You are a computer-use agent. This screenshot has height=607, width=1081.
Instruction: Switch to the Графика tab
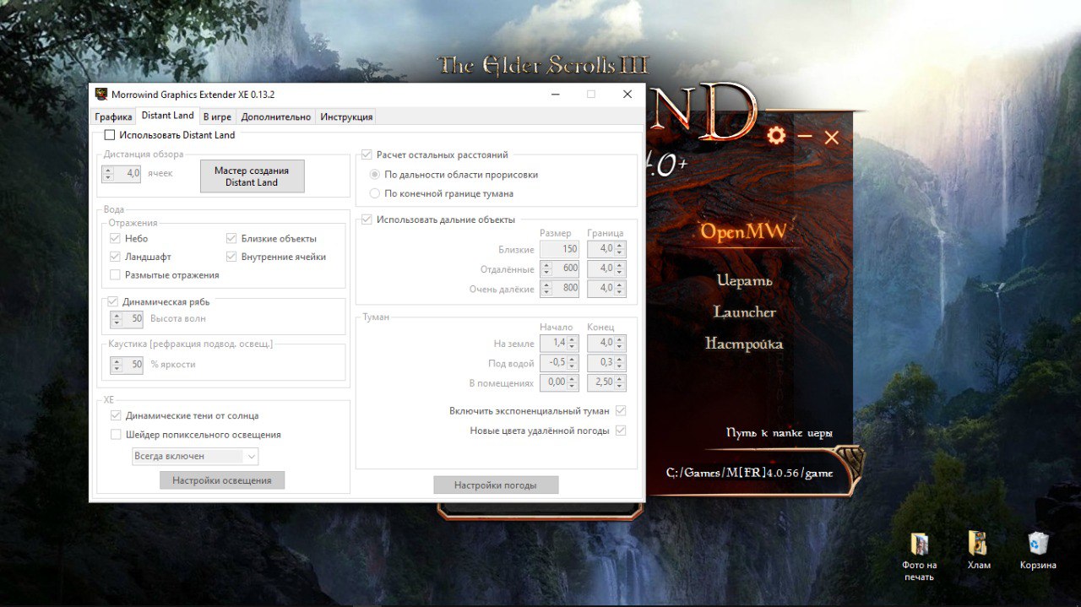click(x=113, y=117)
